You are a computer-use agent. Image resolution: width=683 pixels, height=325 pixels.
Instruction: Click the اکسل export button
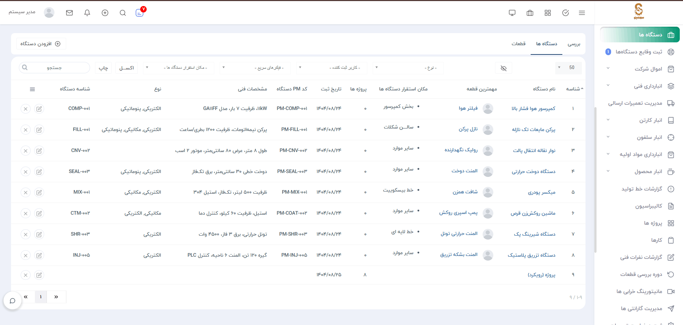coord(127,68)
